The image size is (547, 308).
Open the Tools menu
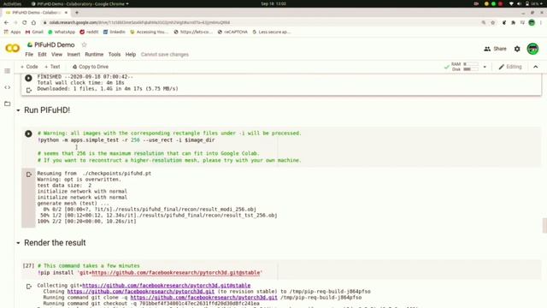click(x=114, y=55)
